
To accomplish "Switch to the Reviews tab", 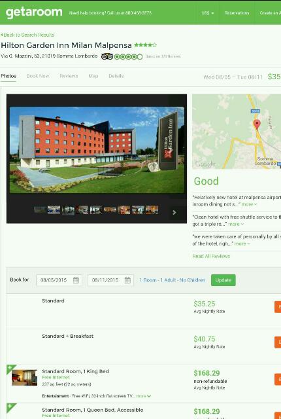I will coord(69,76).
